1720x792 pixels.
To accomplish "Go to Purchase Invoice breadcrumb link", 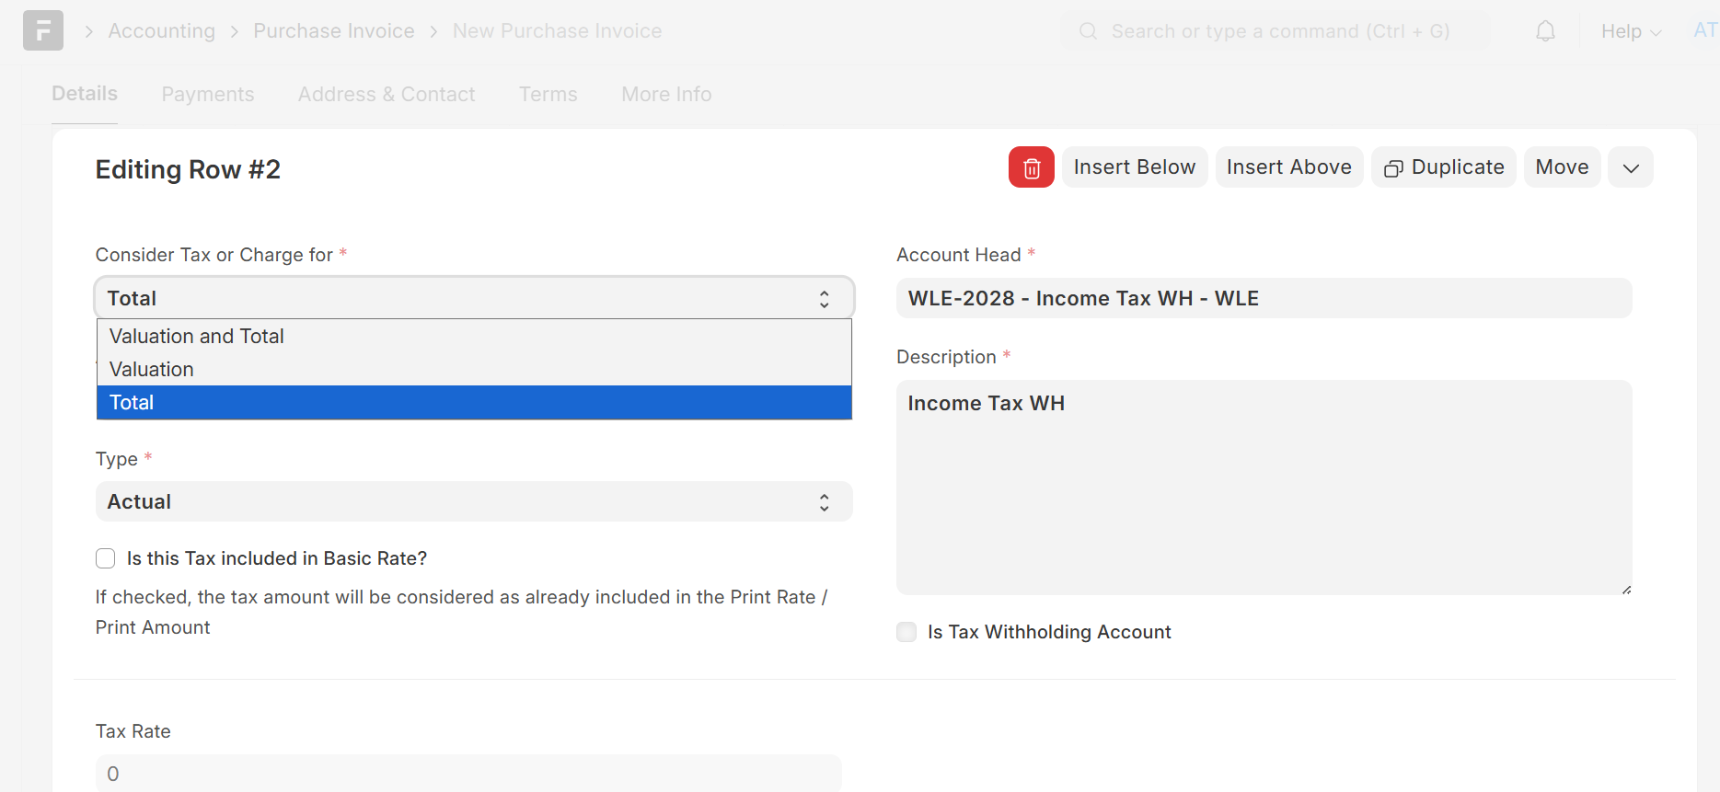I will (333, 31).
